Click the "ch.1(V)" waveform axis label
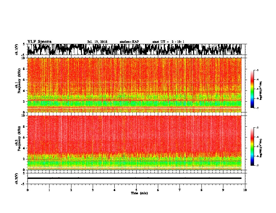Viewport: 276px width, 213px height. pos(17,49)
